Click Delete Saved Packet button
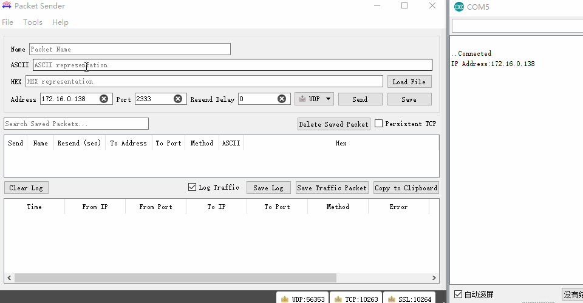Viewport: 583px width, 303px height. click(333, 124)
